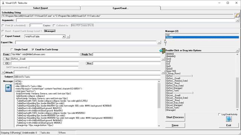Screen dimensions: 241x135
Task: Switch to the Export/Email tab
Action: click(x=120, y=8)
